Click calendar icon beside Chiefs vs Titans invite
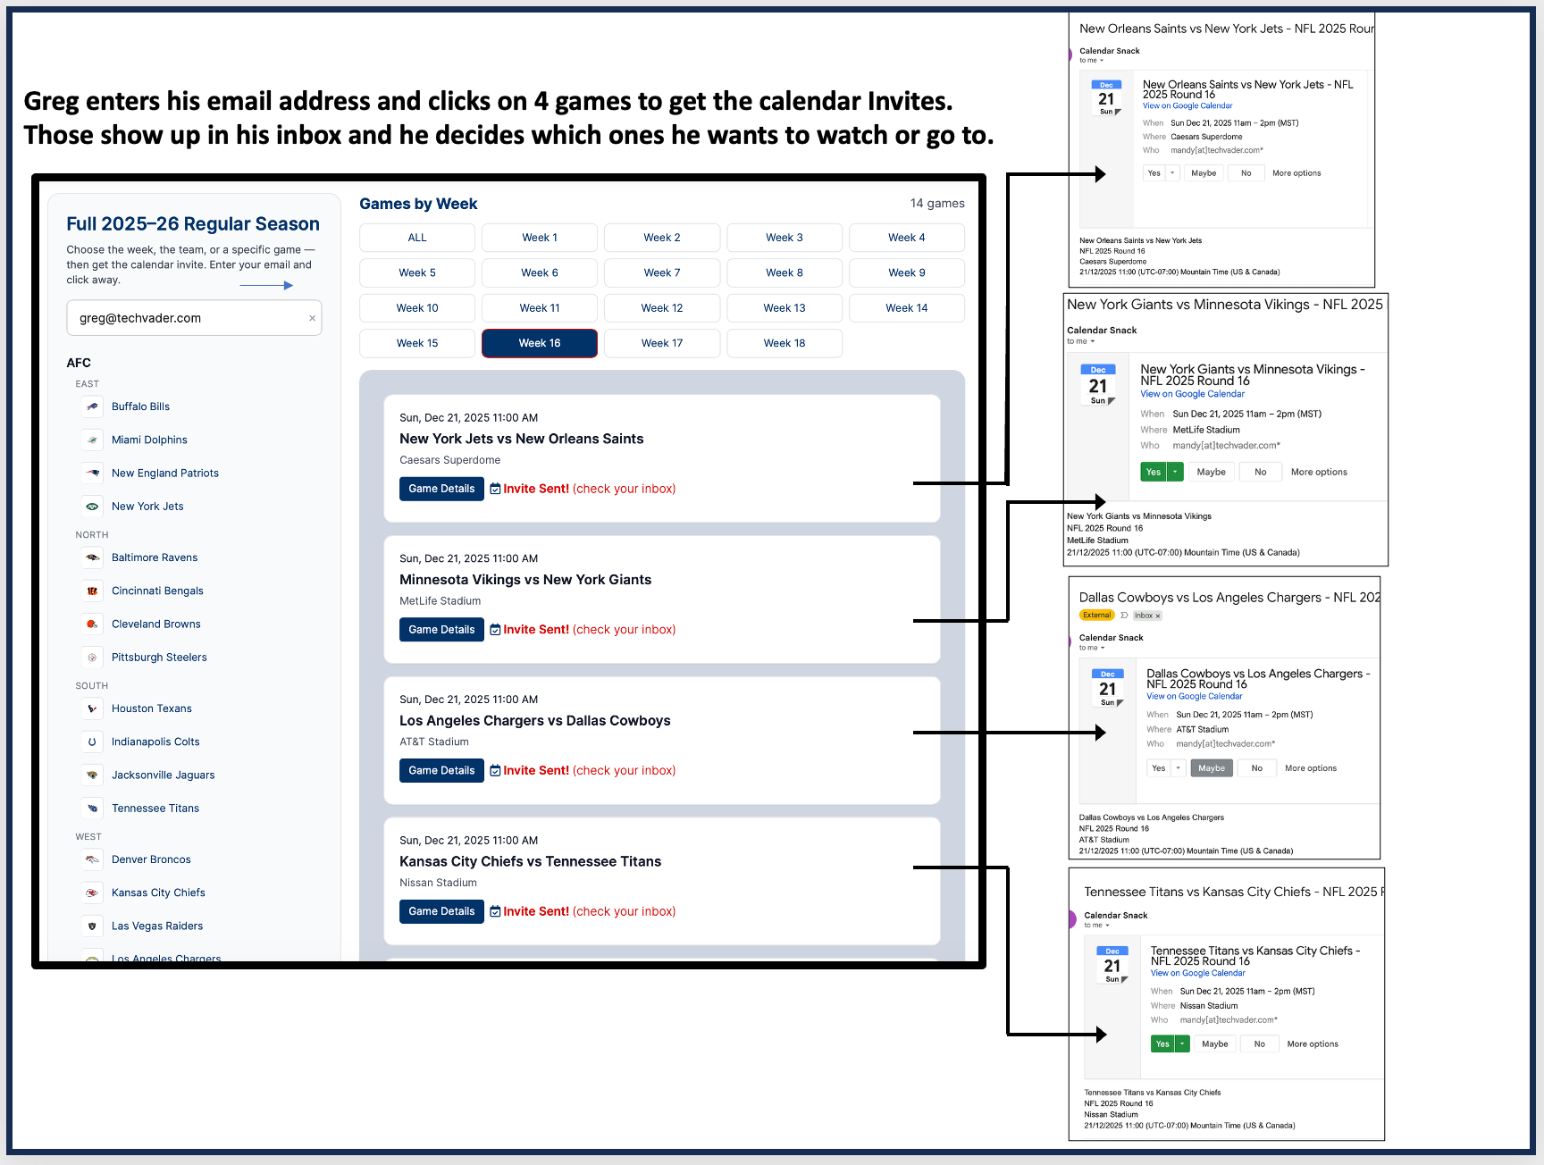 495,911
